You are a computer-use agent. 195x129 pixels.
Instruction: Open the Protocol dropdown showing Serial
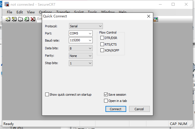click(86, 26)
